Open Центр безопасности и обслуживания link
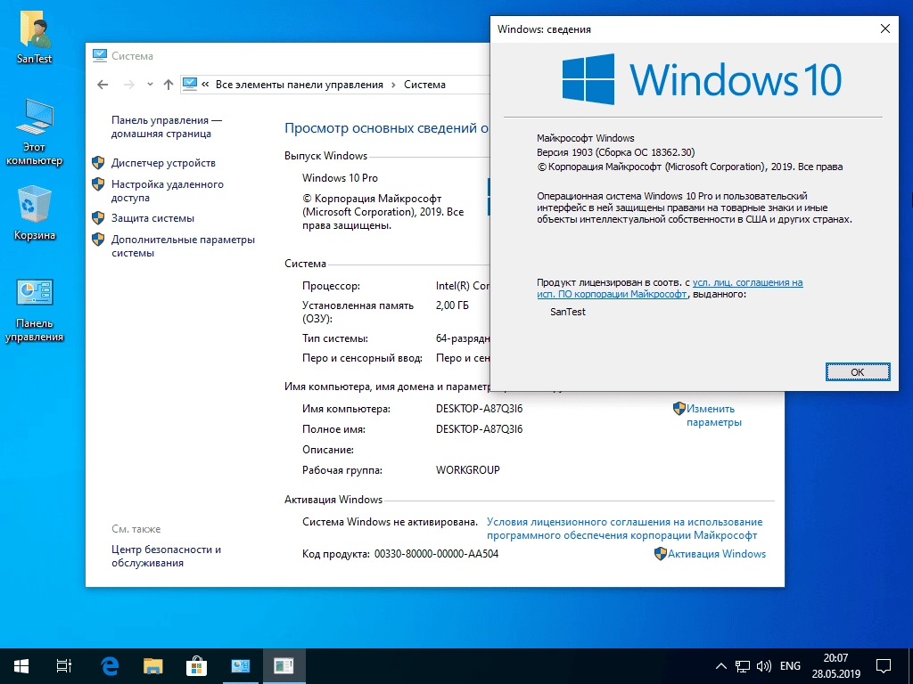 167,556
